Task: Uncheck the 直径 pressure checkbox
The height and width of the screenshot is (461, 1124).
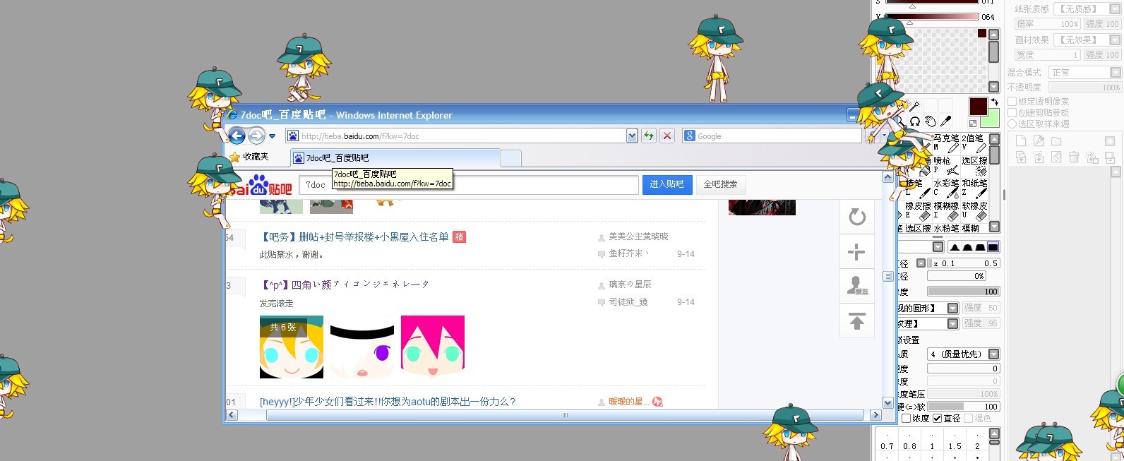Action: coord(937,419)
